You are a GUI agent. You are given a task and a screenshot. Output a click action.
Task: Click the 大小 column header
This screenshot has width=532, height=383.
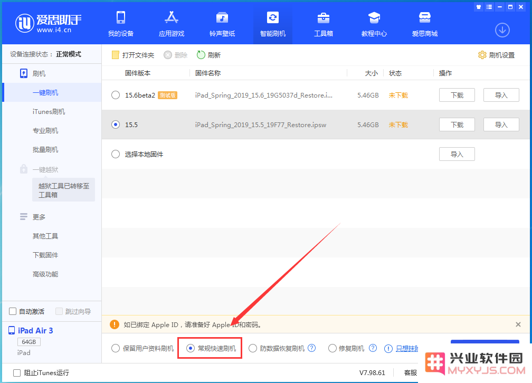[x=372, y=73]
